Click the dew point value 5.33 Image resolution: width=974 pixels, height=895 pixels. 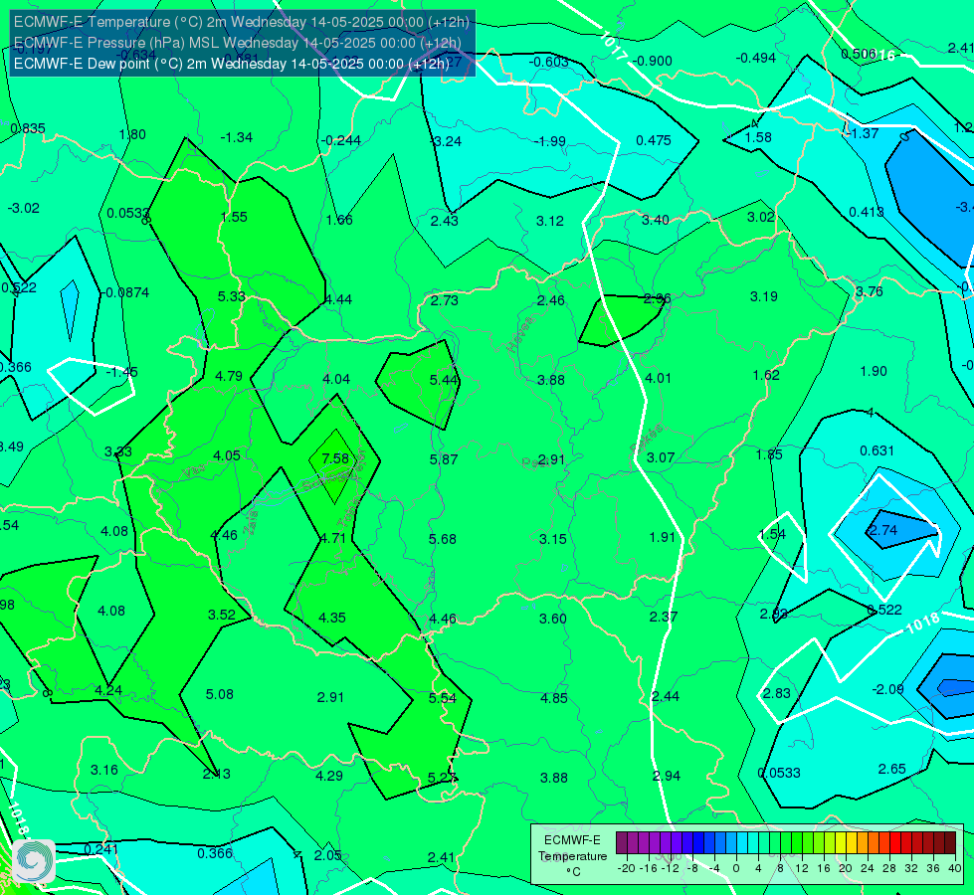pos(231,297)
